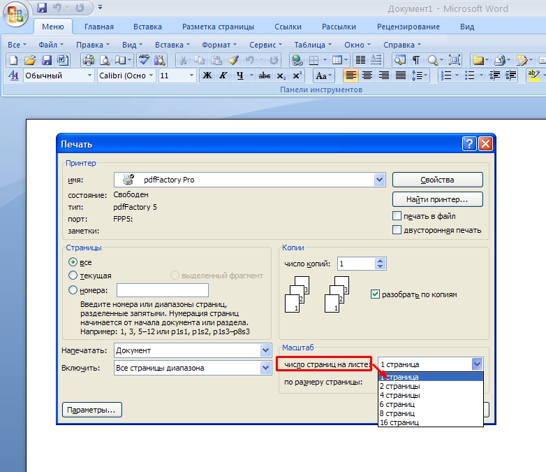Image resolution: width=546 pixels, height=472 pixels.
Task: Click the Open folder icon
Action: 30,60
